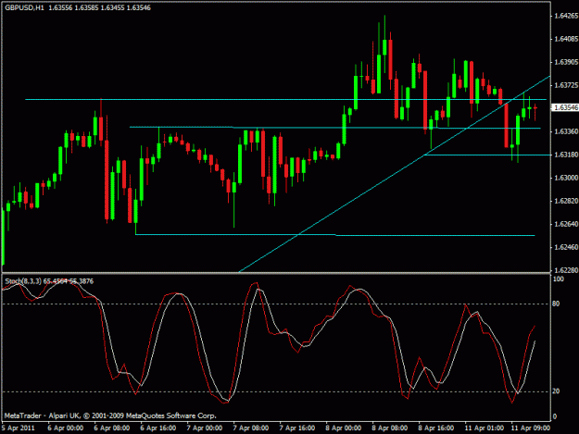The width and height of the screenshot is (579, 434).
Task: Click the MetaTrader Alpari UK copyright text
Action: tap(110, 415)
